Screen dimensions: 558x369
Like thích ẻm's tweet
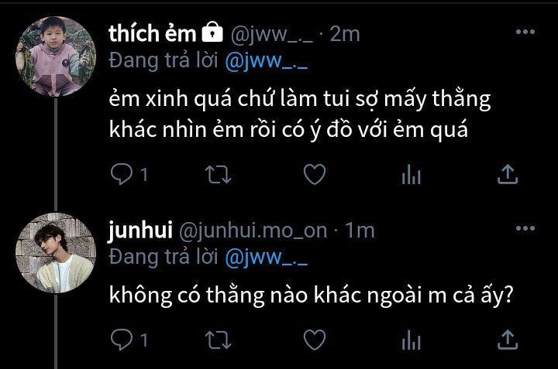(315, 174)
